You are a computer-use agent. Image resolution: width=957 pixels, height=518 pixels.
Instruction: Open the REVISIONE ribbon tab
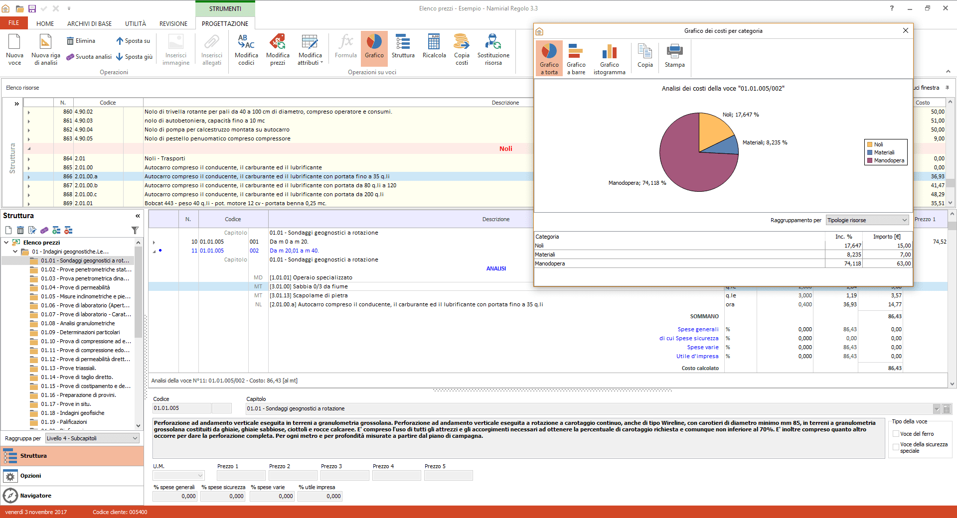(173, 23)
